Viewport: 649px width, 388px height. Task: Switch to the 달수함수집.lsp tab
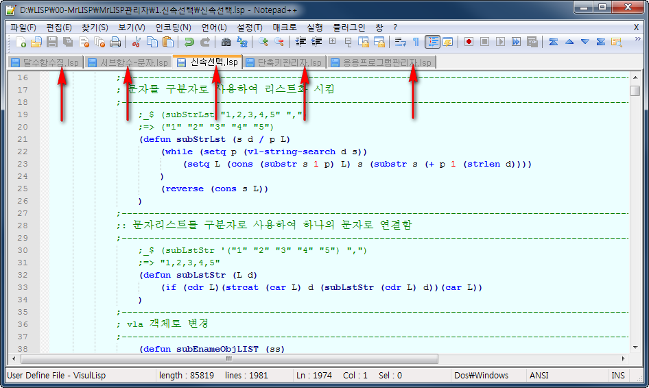pyautogui.click(x=46, y=62)
